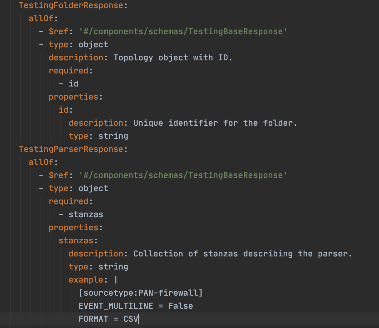Click 'Unique identifier for the folder.' description text
The width and height of the screenshot is (379, 328).
tap(215, 123)
